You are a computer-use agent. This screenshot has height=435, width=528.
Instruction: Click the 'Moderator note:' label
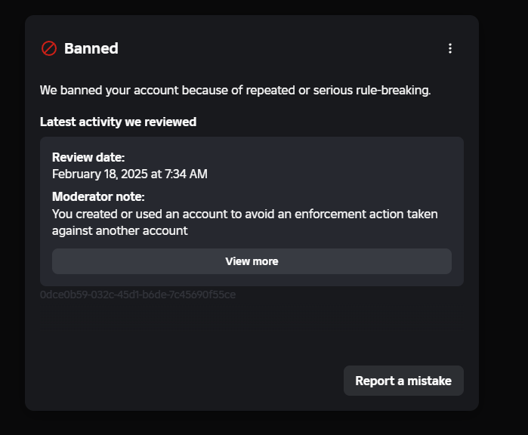pos(98,196)
